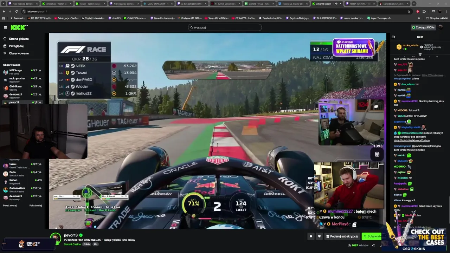450x253 pixels.
Task: Open followed channel Popo
Action: [x=22, y=174]
